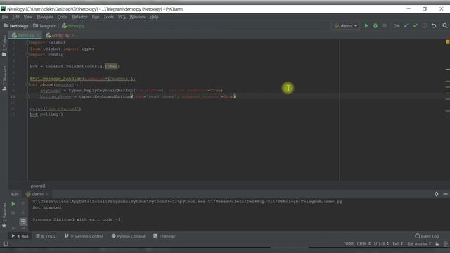Screen dimensions: 450x253
Task: Open the Tools menu
Action: point(108,17)
